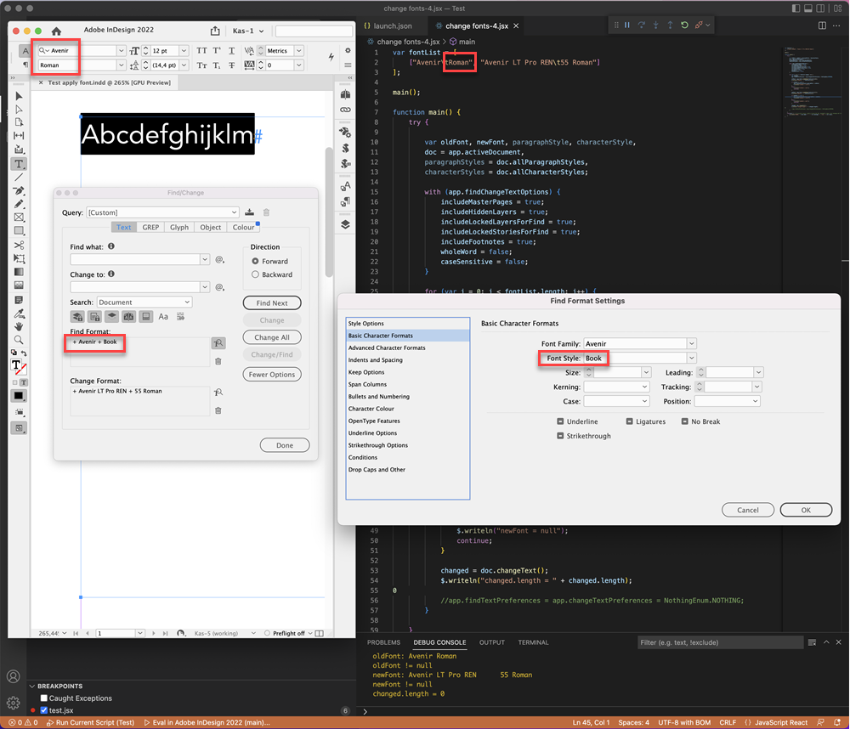850x729 pixels.
Task: Activate the Zoom tool magnifier
Action: (19, 340)
